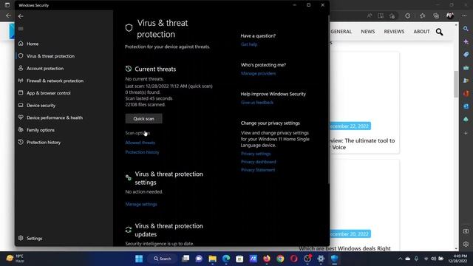Viewport: 473px width, 266px height.
Task: Click the antenna icon for Firewall & network protection
Action: [x=21, y=81]
